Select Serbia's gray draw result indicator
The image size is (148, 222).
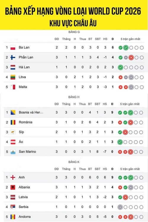pos(120,207)
